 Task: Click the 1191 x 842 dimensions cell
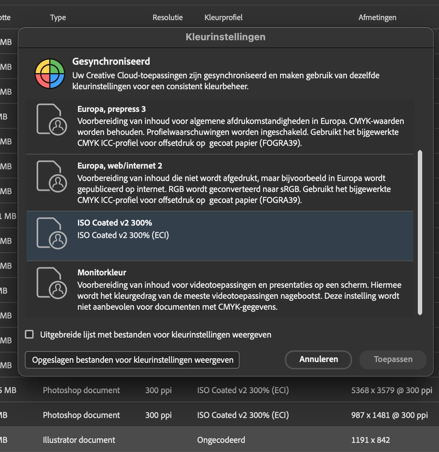pyautogui.click(x=370, y=440)
